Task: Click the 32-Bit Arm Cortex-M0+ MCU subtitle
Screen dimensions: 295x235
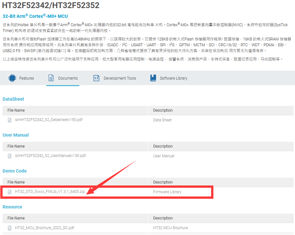Action: click(35, 16)
